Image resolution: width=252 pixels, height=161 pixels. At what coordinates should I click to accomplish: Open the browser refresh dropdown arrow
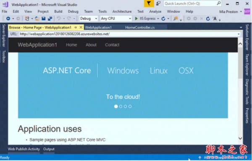click(168, 19)
